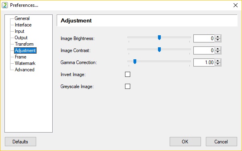
Task: Confirm preferences with OK
Action: (185, 142)
